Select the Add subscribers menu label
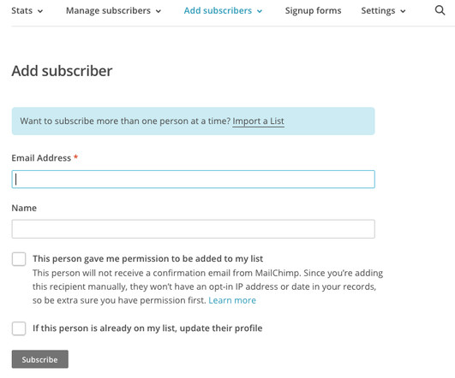The image size is (455, 378). pyautogui.click(x=218, y=11)
